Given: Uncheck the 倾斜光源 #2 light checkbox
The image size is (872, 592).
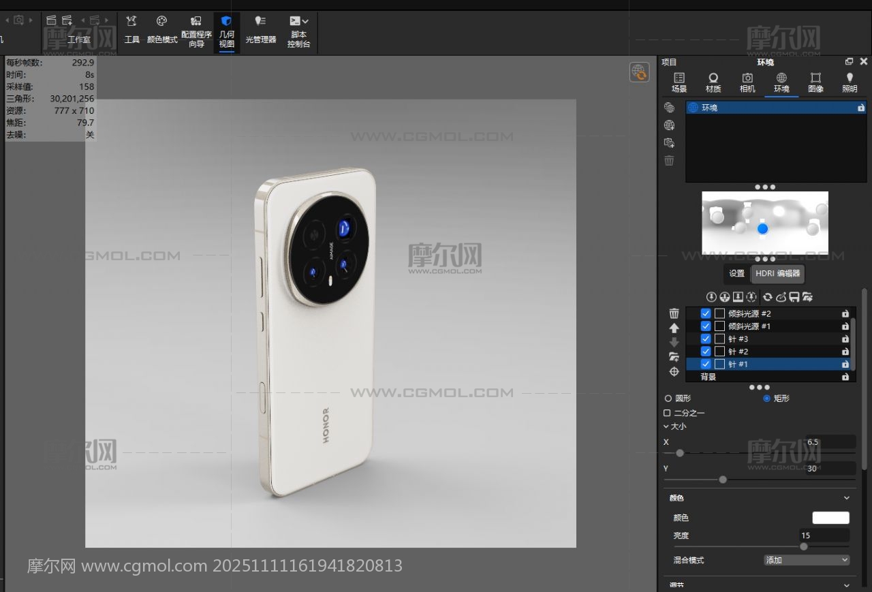Looking at the screenshot, I should (706, 314).
